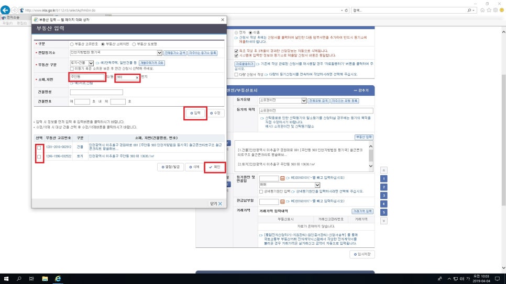This screenshot has width=506, height=284.
Task: Click the 수정 button in dialog
Action: (x=215, y=113)
